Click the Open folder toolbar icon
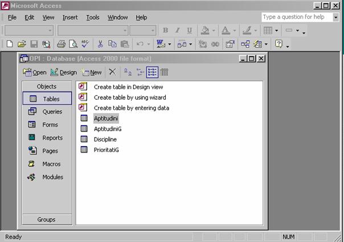Viewport: 344px width, 242px height. coord(22,44)
